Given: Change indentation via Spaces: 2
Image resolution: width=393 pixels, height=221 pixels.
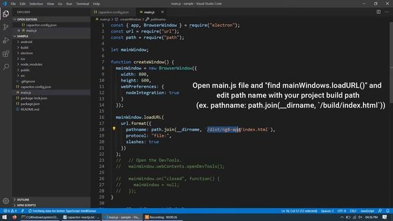Looking at the screenshot, I should coord(327,211).
